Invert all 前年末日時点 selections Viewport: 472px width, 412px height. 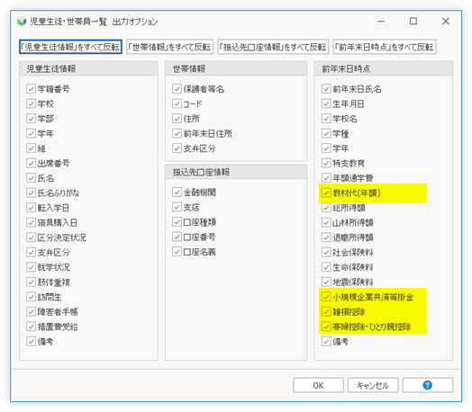385,47
